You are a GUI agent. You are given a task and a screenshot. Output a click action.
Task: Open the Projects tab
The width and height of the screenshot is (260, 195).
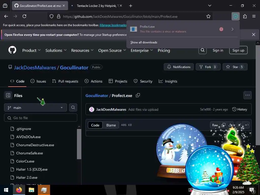[x=118, y=81]
